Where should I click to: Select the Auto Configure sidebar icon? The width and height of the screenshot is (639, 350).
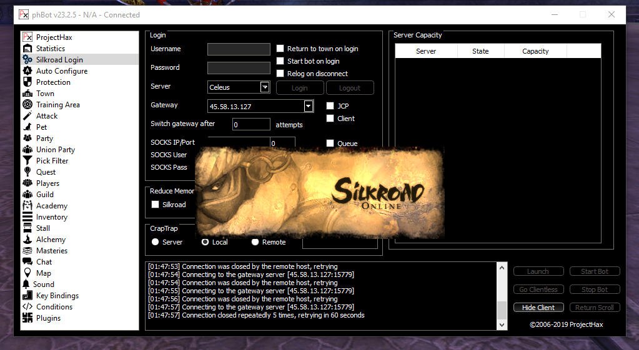[x=27, y=71]
